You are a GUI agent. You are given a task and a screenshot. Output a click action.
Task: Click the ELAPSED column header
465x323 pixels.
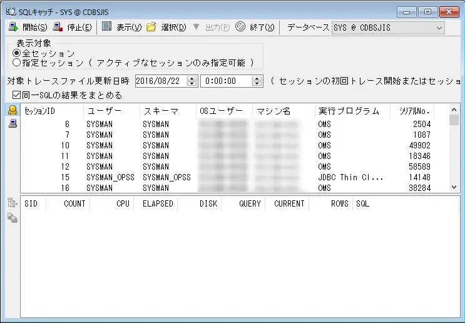[x=156, y=203]
